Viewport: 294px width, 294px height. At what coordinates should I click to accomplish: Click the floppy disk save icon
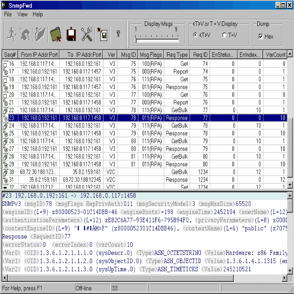[x=71, y=34]
